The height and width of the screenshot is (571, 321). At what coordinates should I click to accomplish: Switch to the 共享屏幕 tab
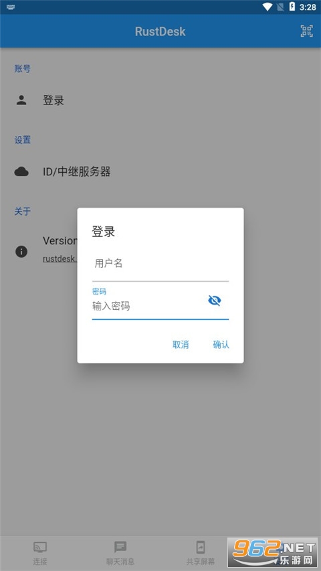pos(201,553)
